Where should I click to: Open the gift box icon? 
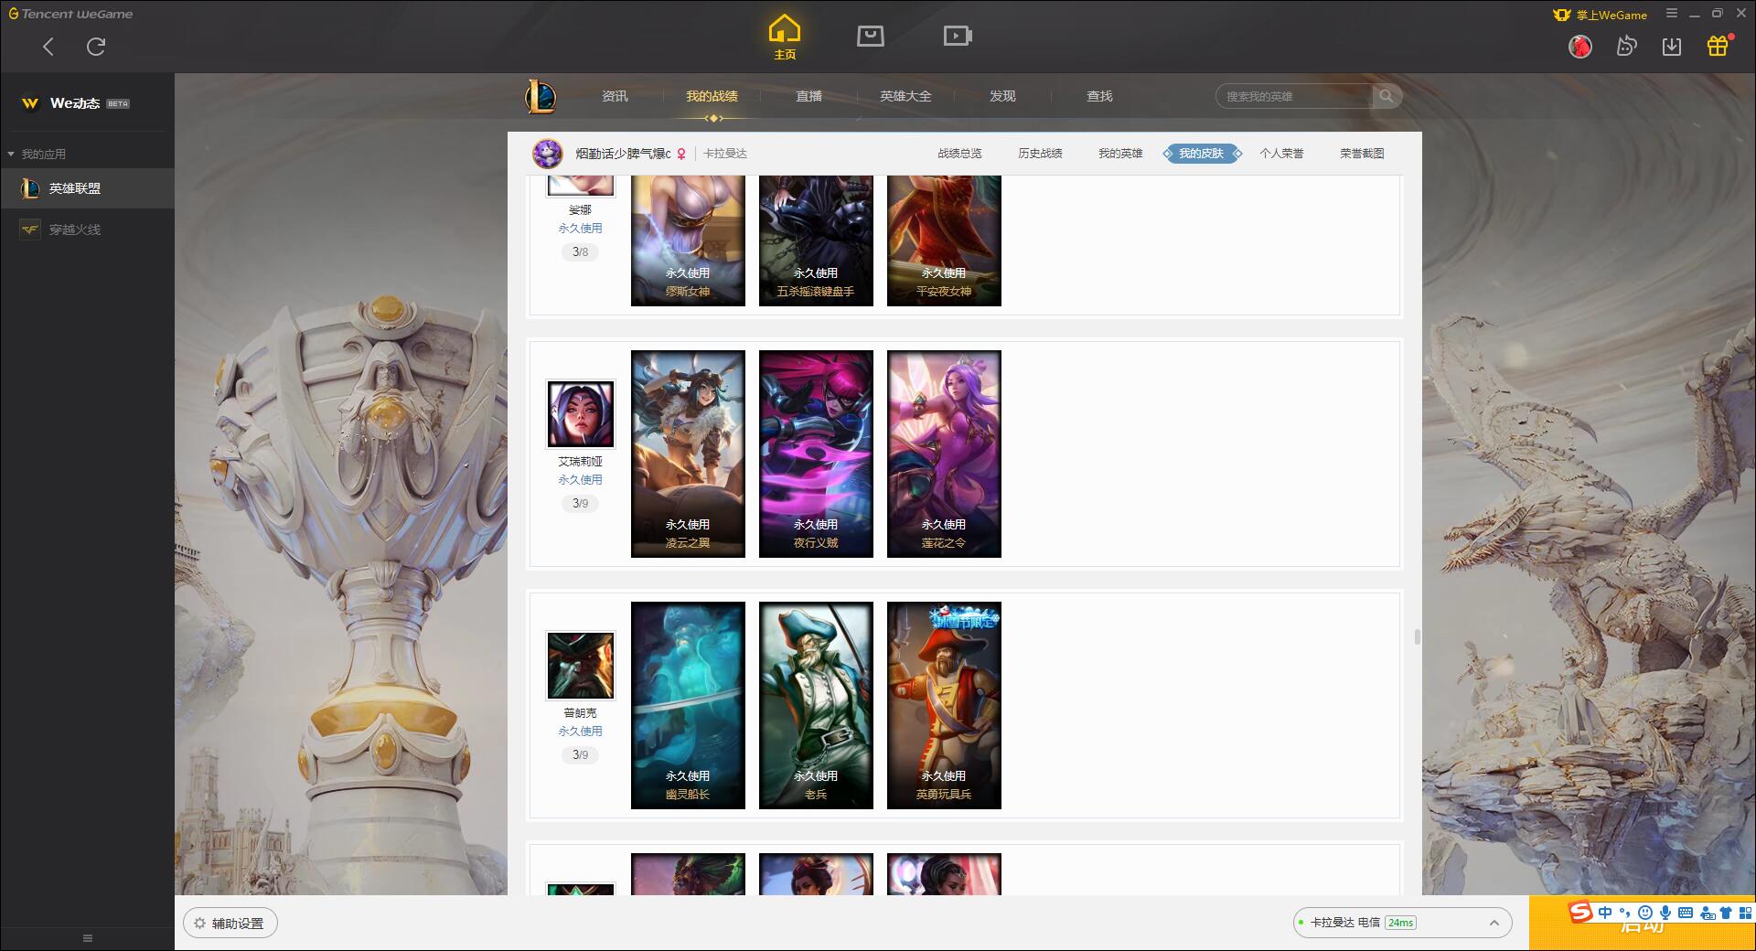pyautogui.click(x=1718, y=46)
